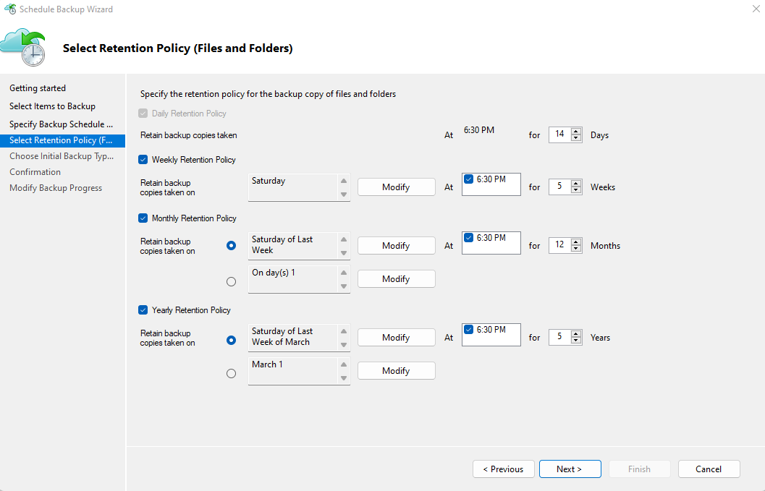Click down arrow in Last Week of March list

pos(344,345)
